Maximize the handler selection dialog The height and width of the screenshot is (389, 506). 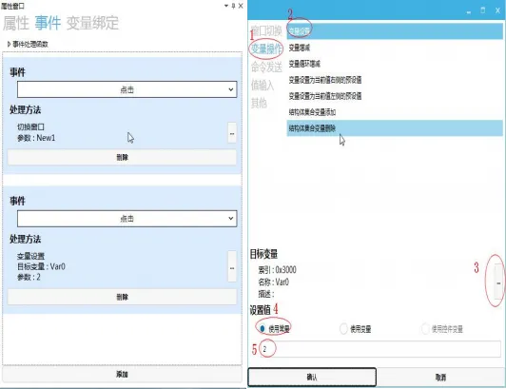pos(483,10)
